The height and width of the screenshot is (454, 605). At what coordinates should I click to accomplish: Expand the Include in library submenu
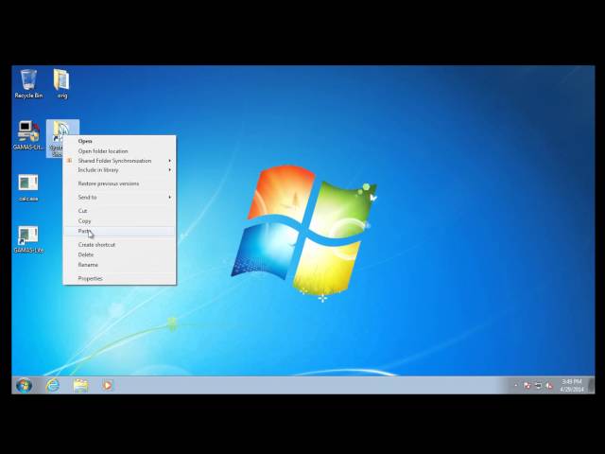[120, 170]
